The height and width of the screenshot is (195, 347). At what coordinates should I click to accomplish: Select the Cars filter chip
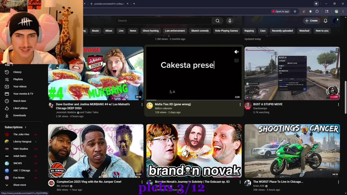coord(263,31)
